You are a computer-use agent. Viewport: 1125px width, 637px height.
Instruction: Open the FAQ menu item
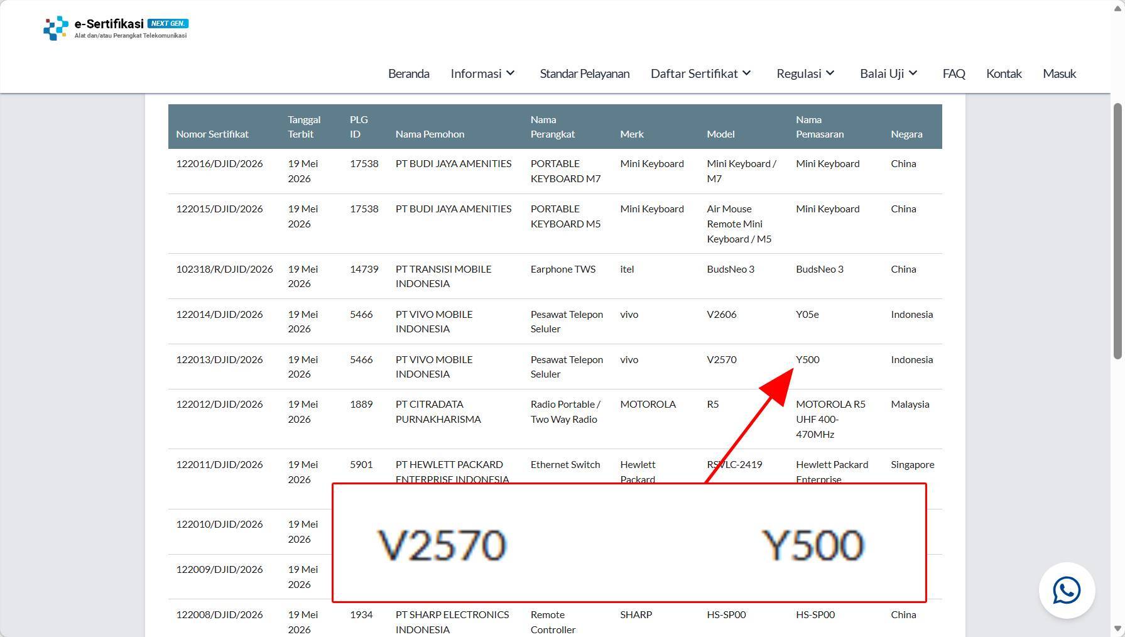tap(954, 73)
